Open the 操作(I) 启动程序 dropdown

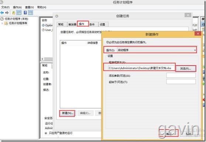[x=157, y=50]
